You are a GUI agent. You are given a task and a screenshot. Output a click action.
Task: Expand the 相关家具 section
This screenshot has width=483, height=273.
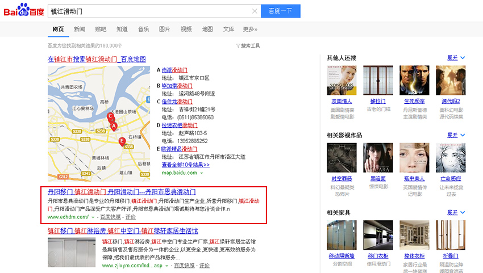(456, 212)
